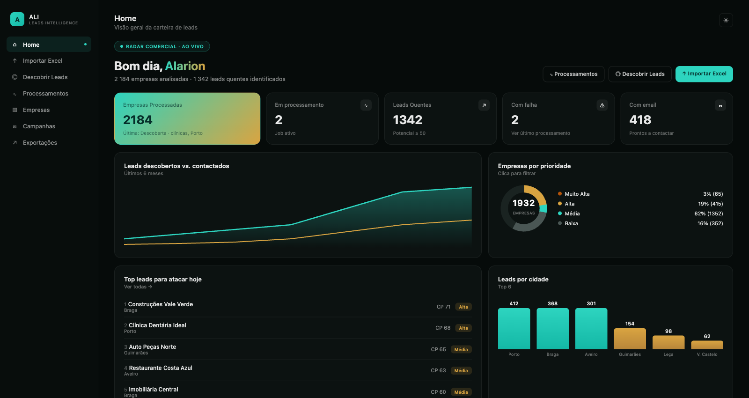Click the Exportações arrow icon in sidebar
Viewport: 749px width, 398px height.
(15, 143)
